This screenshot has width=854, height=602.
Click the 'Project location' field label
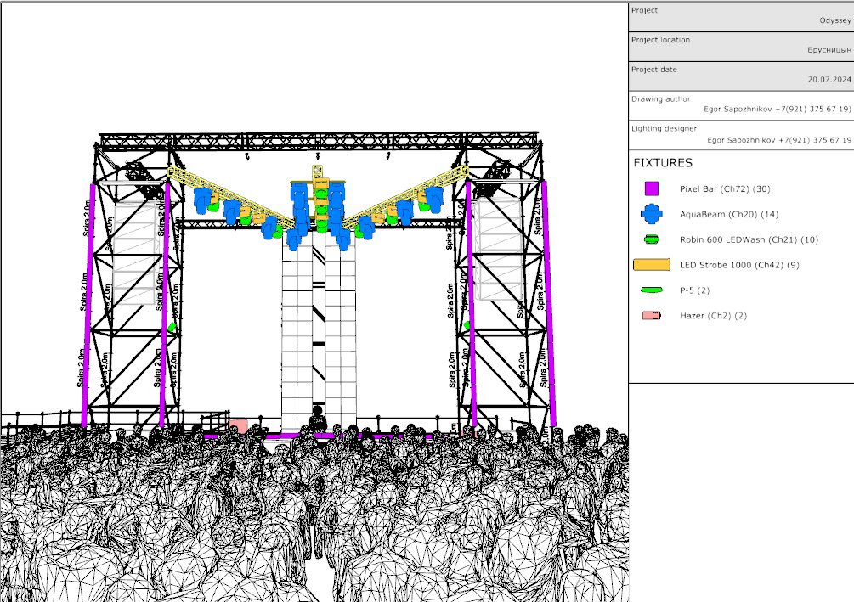point(660,40)
